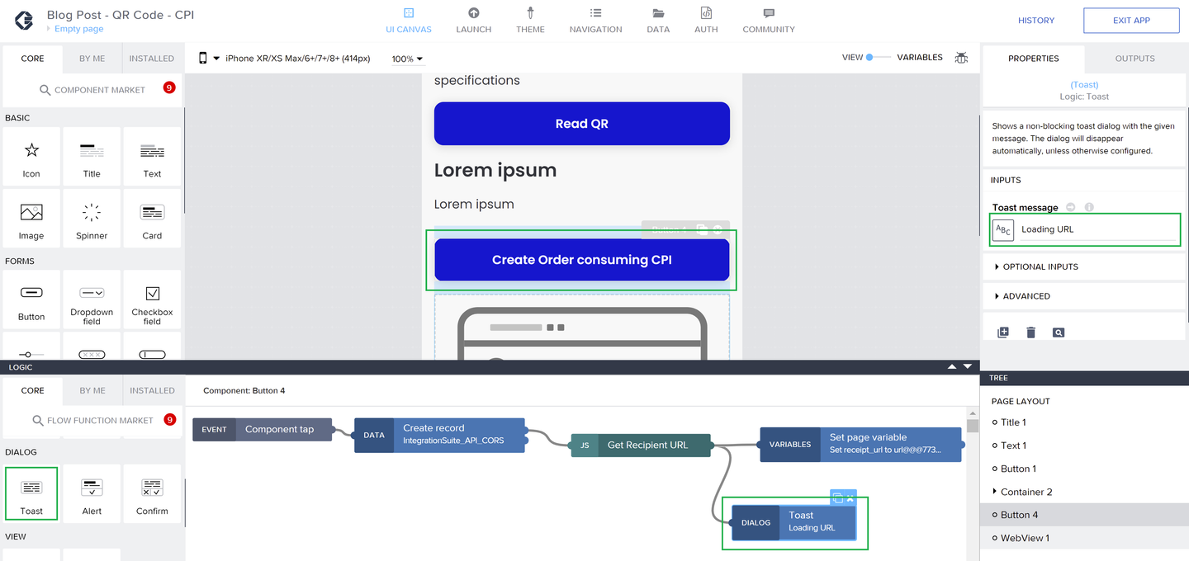Click the duplicate icon in properties panel
Viewport: 1189px width, 561px height.
point(1003,332)
